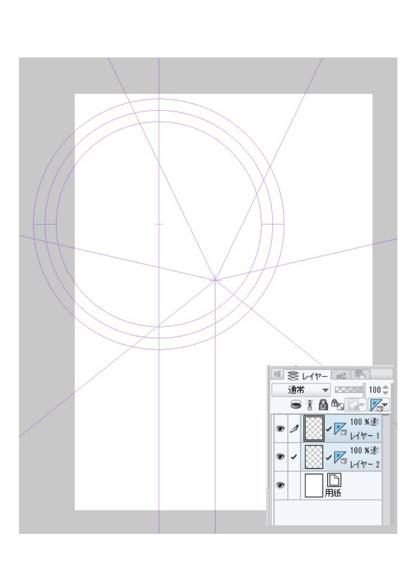Viewport: 406px width, 568px height.
Task: Click the ruler icon on レイヤー 1
Action: (339, 428)
